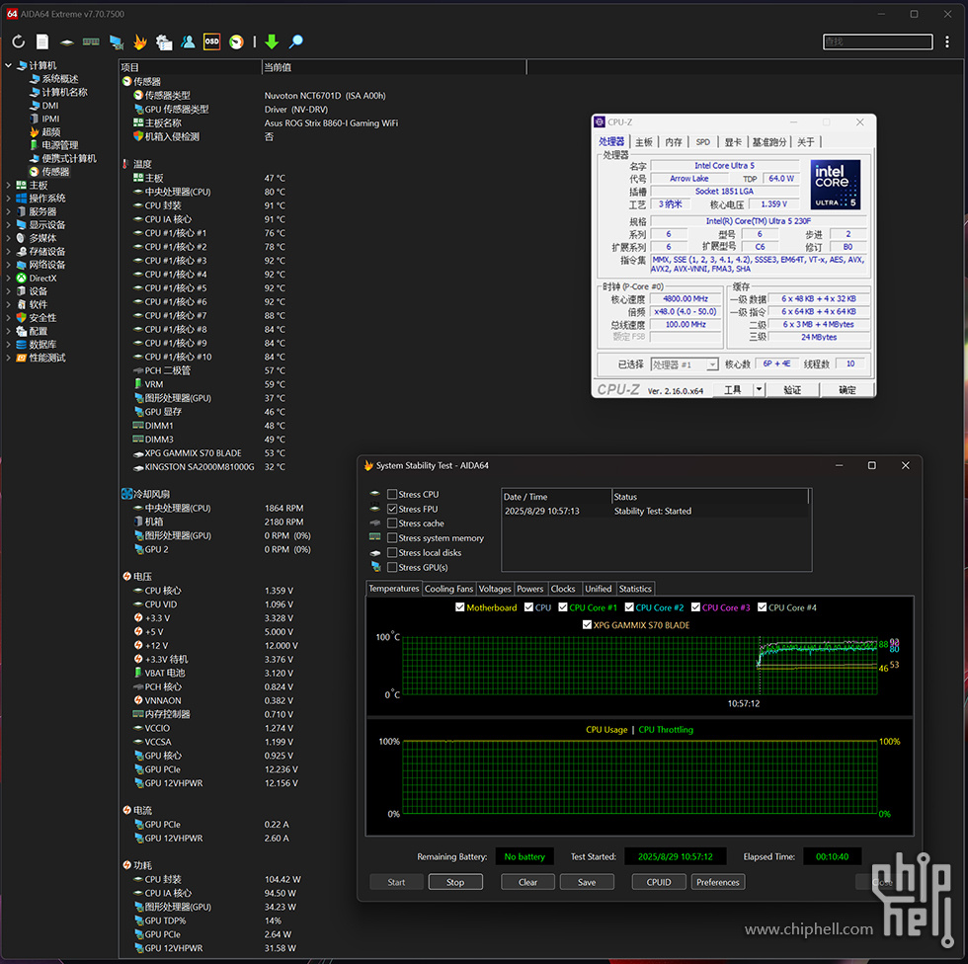Uncheck Motherboard in temperature graph legend

(460, 607)
